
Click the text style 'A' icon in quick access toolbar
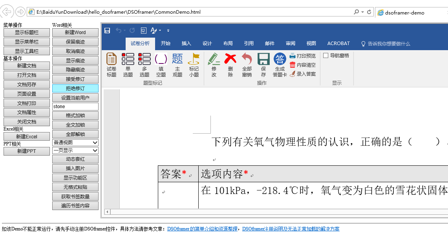pos(154,31)
